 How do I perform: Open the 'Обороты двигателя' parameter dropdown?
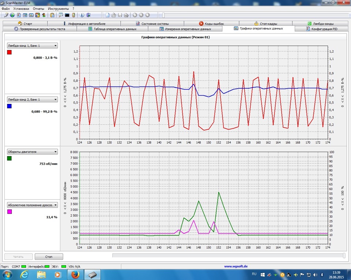click(33, 152)
